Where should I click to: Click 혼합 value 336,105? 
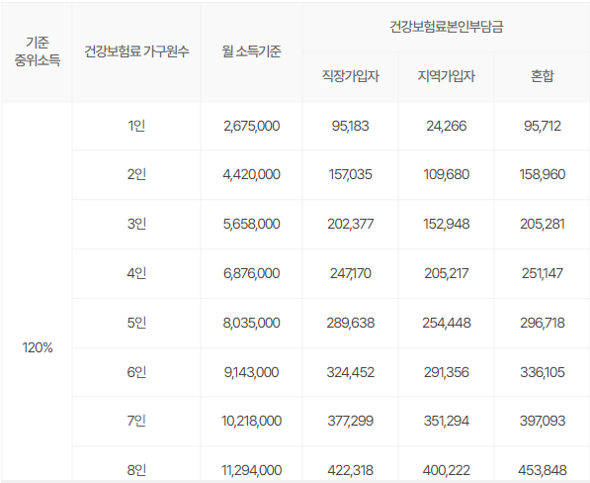tap(543, 372)
